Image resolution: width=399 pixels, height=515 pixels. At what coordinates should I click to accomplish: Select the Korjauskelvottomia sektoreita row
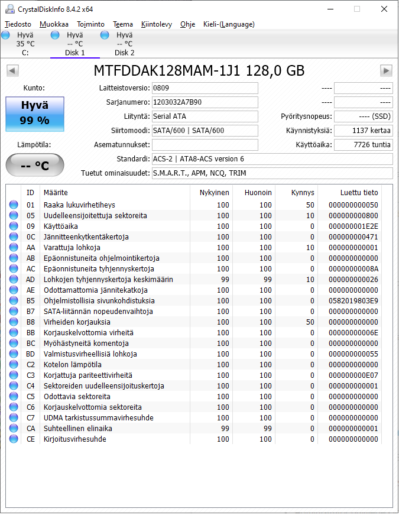point(194,407)
